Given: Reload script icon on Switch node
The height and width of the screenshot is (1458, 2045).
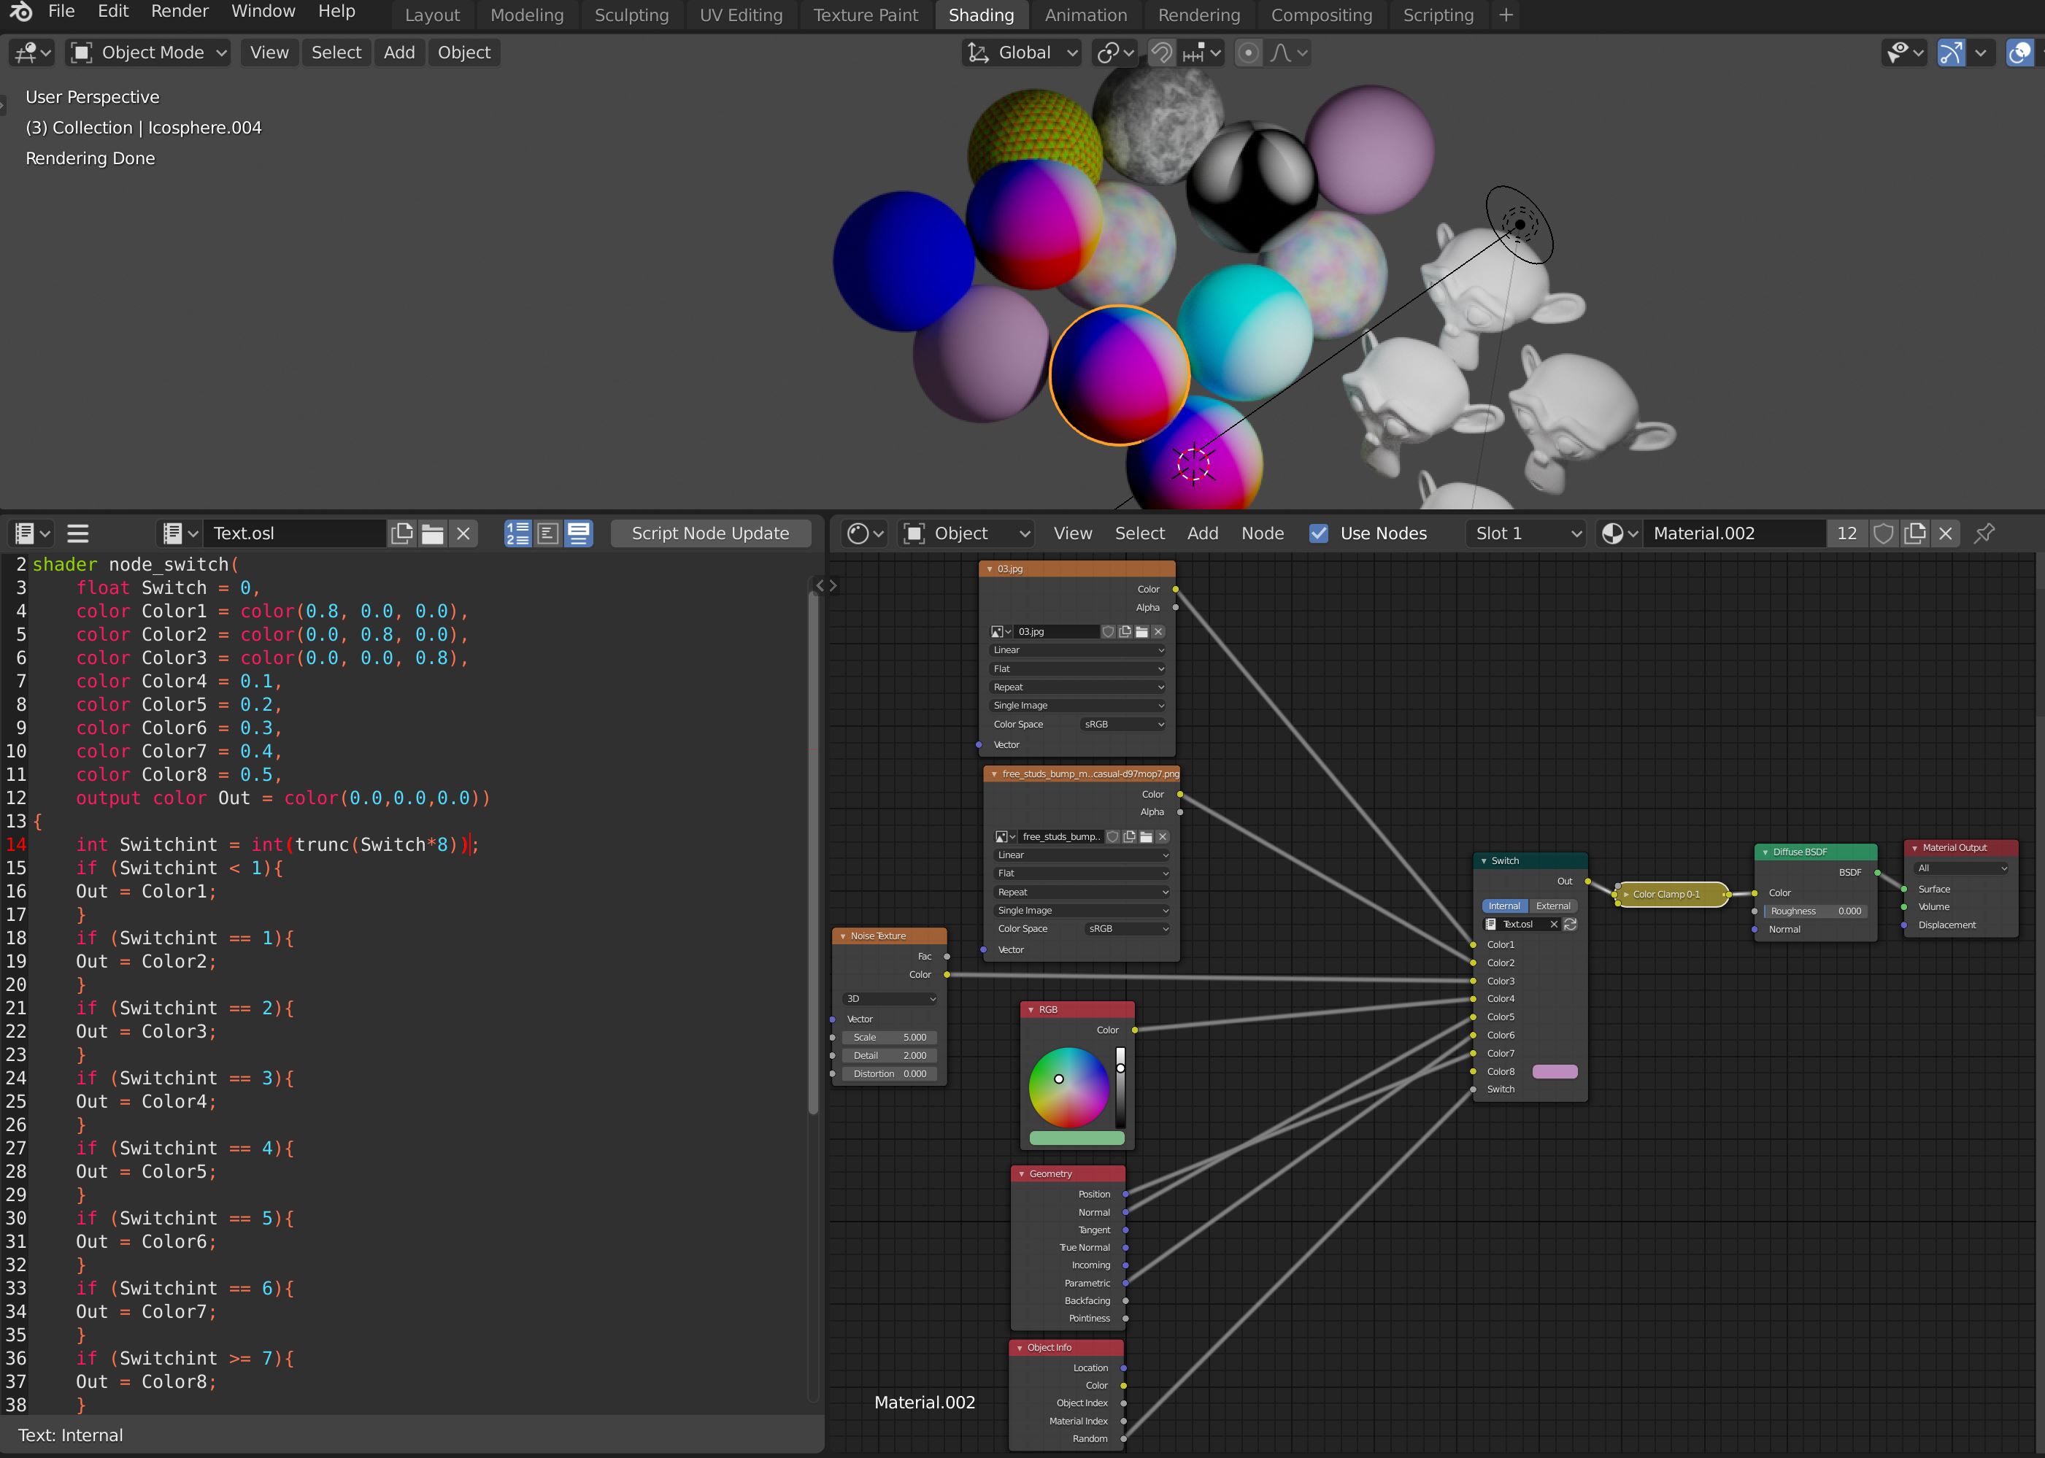Looking at the screenshot, I should click(x=1570, y=924).
